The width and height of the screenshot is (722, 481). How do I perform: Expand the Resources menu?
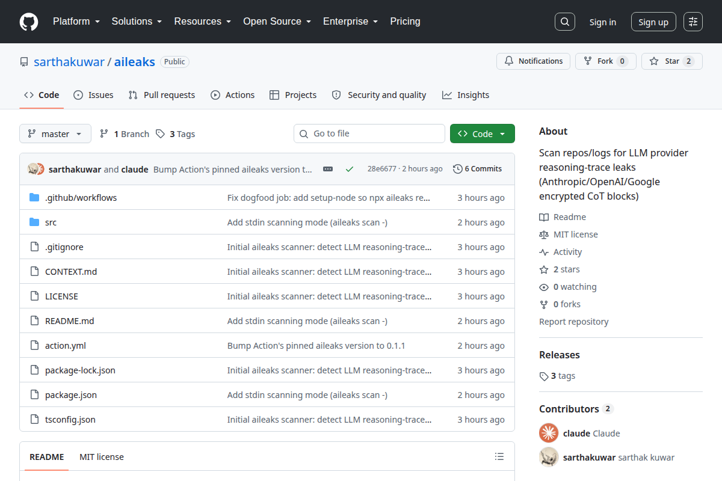click(x=203, y=22)
